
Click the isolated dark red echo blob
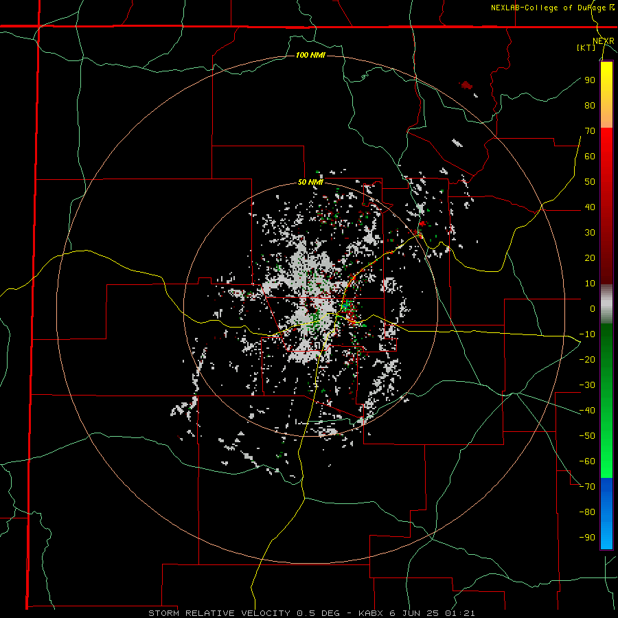[467, 84]
